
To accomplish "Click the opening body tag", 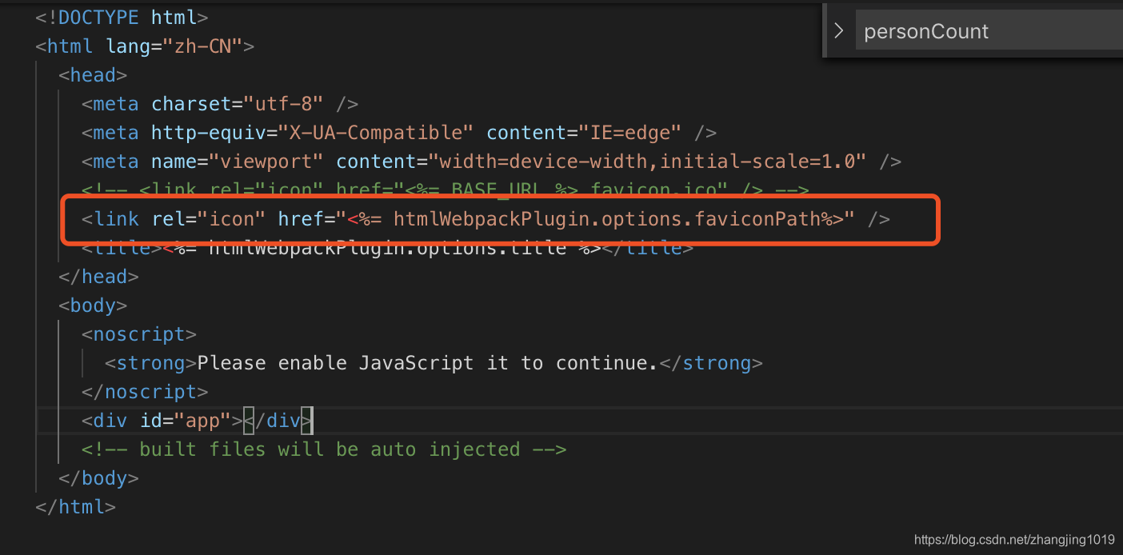I will pyautogui.click(x=93, y=305).
